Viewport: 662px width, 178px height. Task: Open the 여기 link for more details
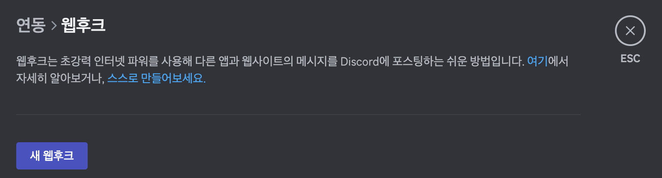click(x=538, y=61)
